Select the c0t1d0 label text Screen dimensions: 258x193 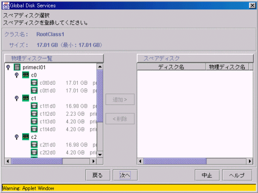click(x=48, y=91)
